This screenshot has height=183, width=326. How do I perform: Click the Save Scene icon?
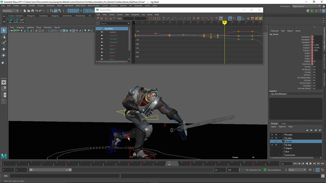coord(32,11)
